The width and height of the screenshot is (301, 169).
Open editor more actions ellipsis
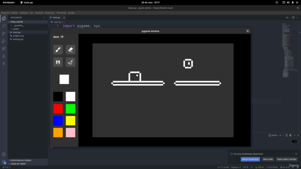point(297,17)
